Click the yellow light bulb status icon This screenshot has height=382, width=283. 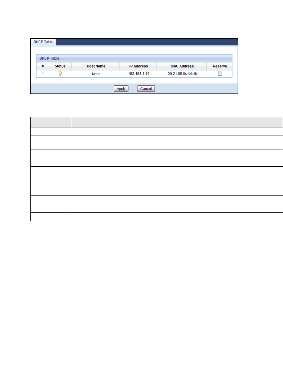coord(60,74)
